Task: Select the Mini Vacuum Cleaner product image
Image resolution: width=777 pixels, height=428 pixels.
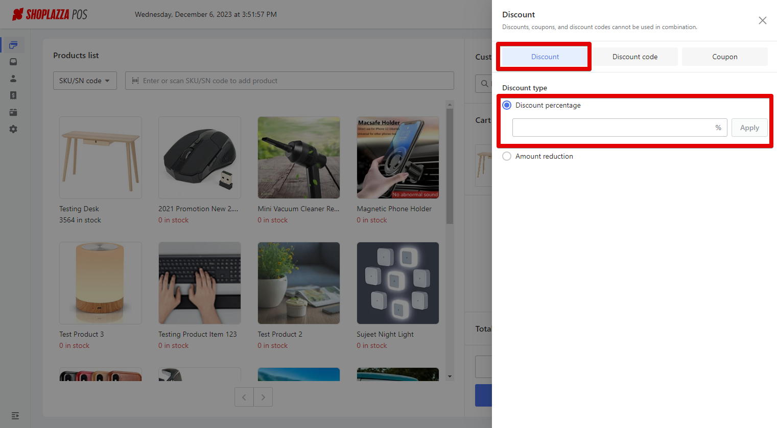Action: pyautogui.click(x=299, y=158)
